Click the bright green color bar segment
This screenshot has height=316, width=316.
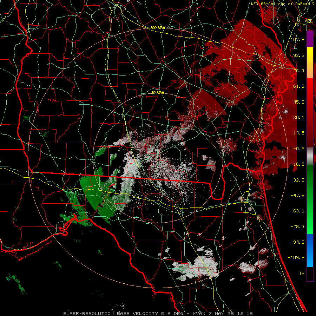(x=310, y=199)
